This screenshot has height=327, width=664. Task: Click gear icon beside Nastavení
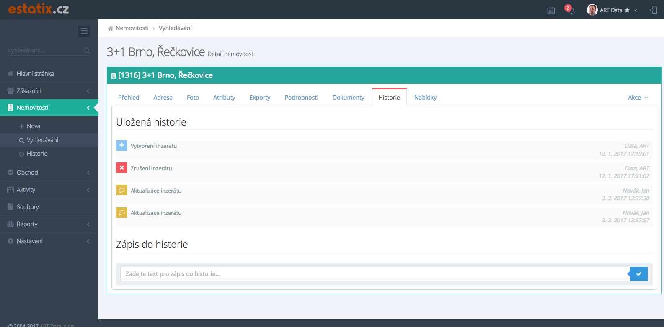coord(10,241)
